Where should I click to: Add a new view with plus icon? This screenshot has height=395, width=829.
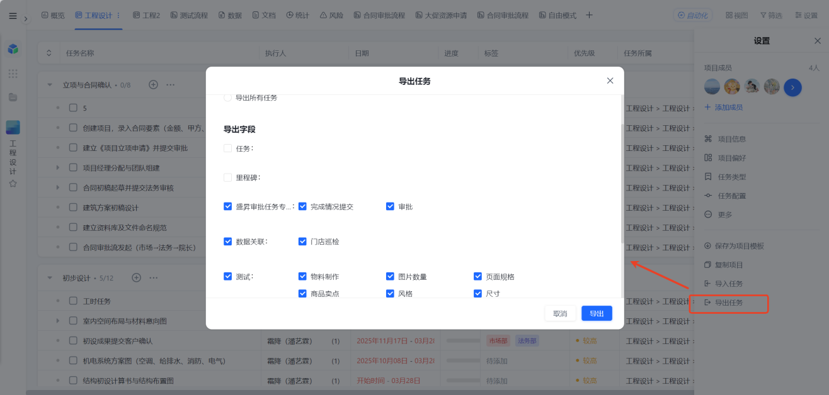tap(590, 15)
